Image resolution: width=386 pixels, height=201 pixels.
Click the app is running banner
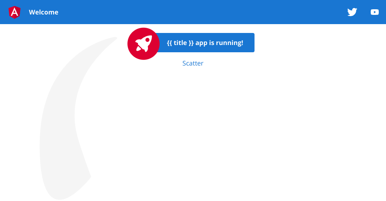204,43
